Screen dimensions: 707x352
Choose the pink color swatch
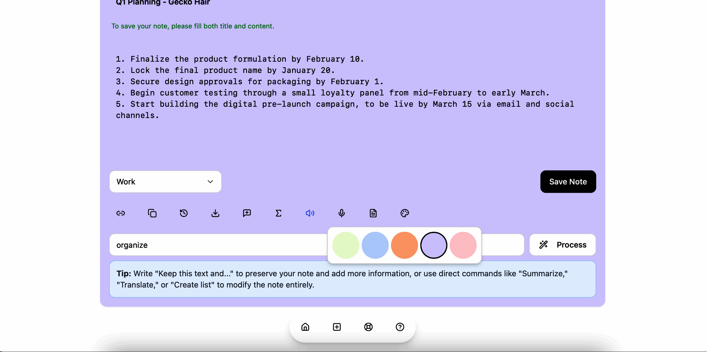[x=463, y=245]
